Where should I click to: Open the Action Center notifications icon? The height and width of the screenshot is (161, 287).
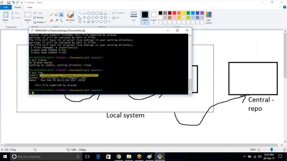coord(280,157)
